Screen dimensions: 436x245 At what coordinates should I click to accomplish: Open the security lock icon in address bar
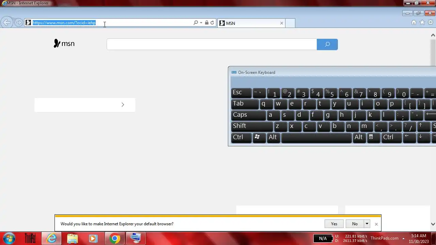point(206,23)
